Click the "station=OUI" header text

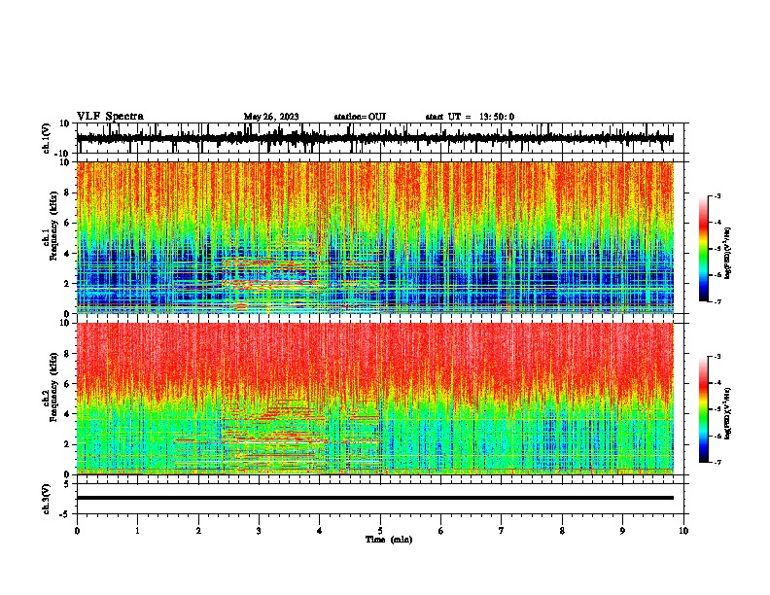(360, 117)
